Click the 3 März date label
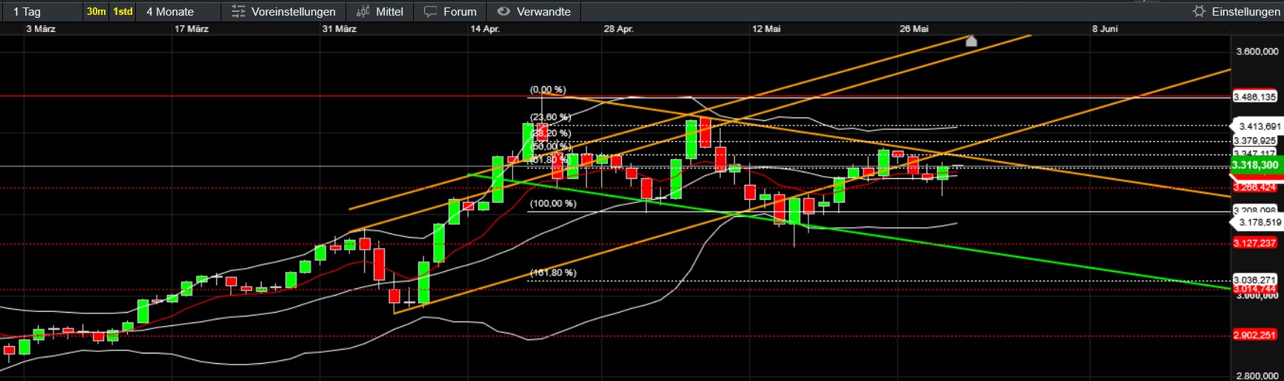1284x381 pixels. pyautogui.click(x=41, y=29)
